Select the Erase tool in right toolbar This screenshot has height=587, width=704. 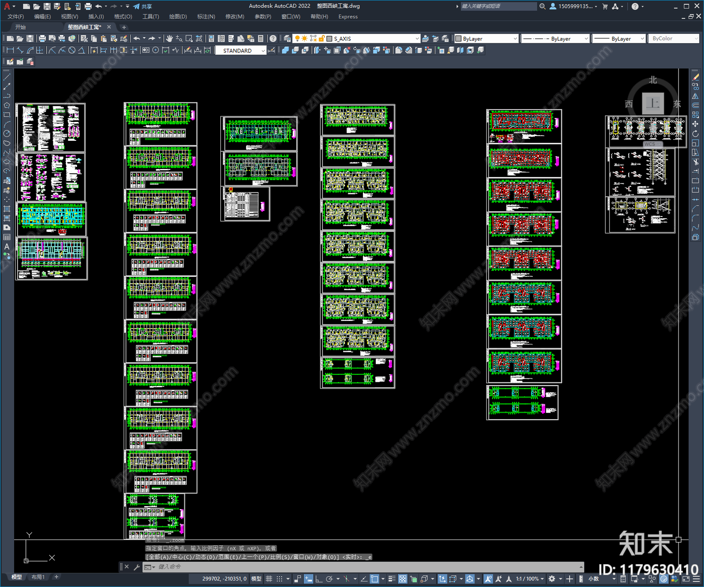pyautogui.click(x=695, y=77)
